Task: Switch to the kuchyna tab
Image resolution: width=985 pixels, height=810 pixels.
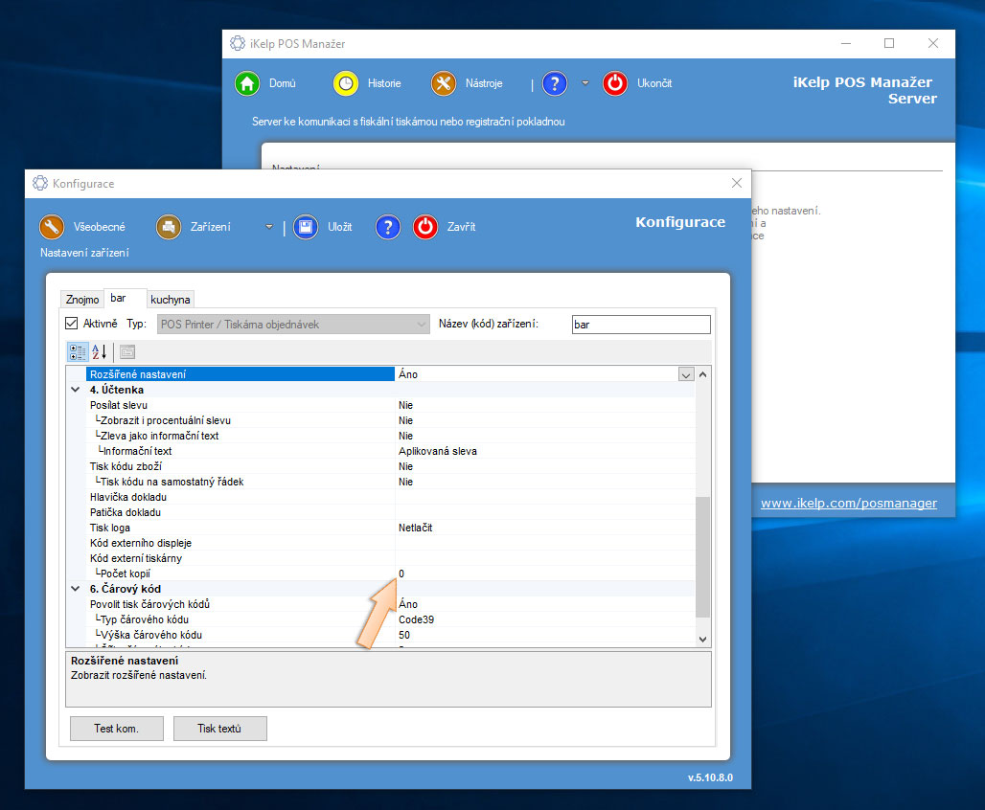Action: click(x=171, y=300)
